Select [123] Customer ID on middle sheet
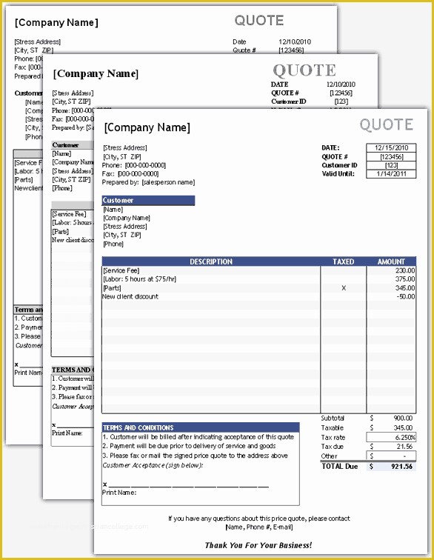Image resolution: width=434 pixels, height=560 pixels. (x=341, y=101)
